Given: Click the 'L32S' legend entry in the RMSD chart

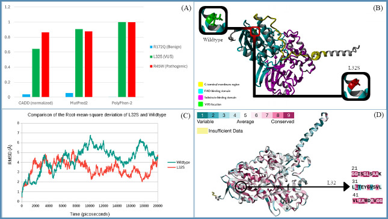Looking at the screenshot, I should pyautogui.click(x=176, y=167).
